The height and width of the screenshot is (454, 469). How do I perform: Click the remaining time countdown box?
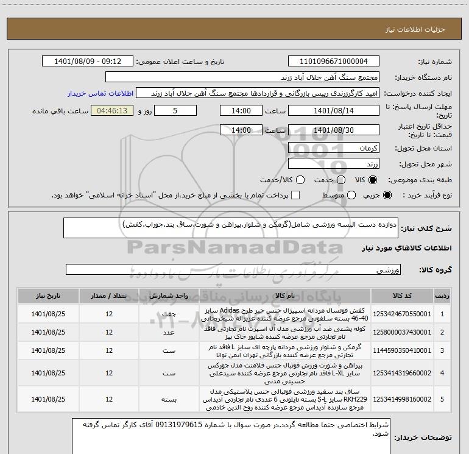(111, 112)
